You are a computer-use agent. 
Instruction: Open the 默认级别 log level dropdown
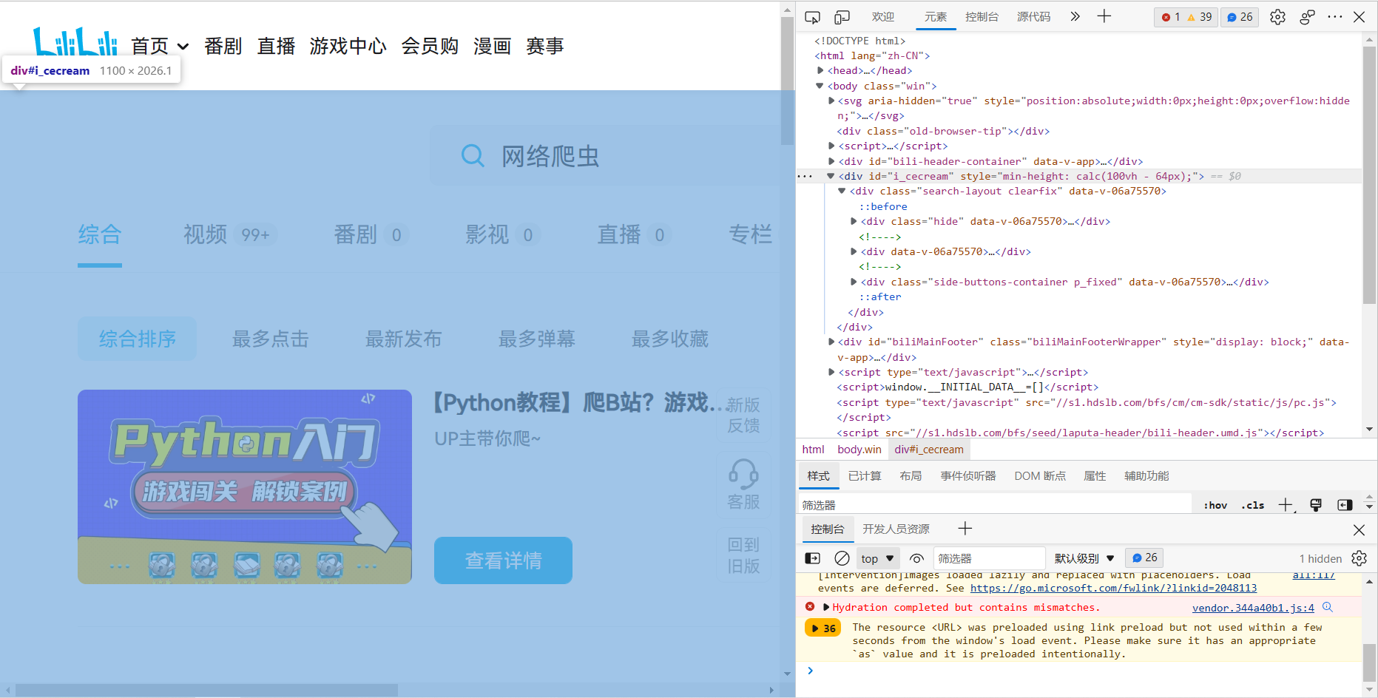1084,558
